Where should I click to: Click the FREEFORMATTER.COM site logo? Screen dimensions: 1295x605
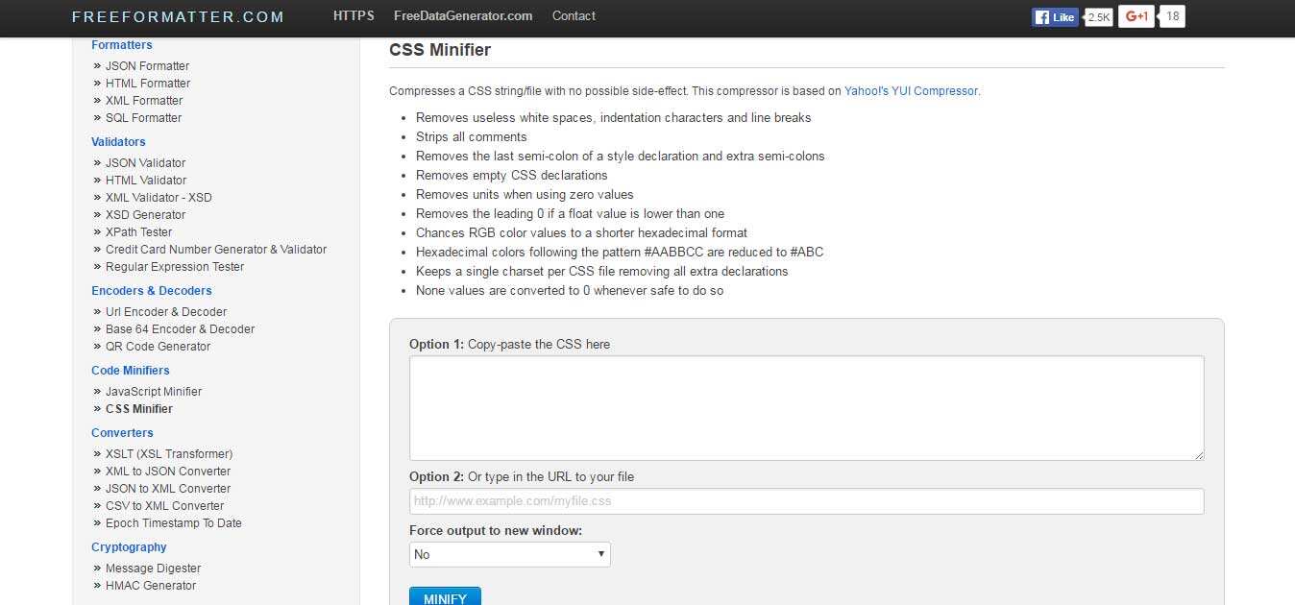point(178,17)
